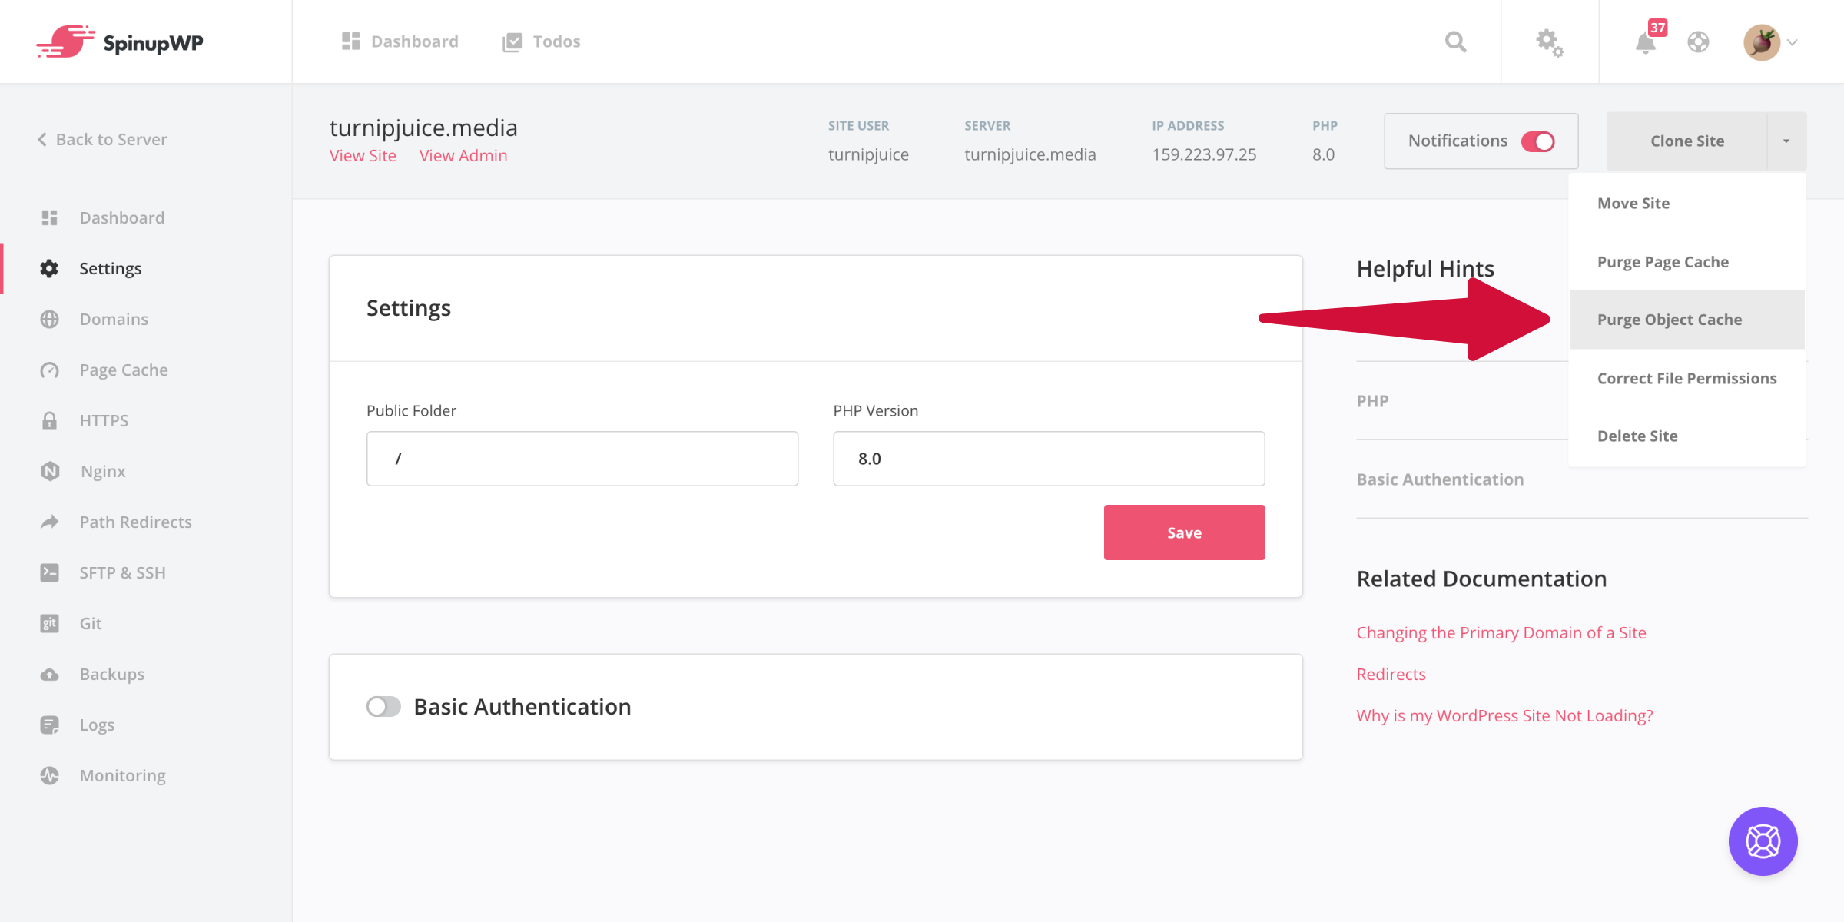
Task: Choose Correct File Permissions option
Action: [1687, 378]
